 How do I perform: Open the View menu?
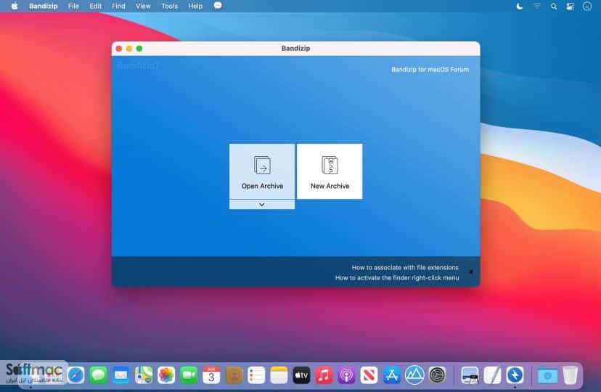point(143,6)
